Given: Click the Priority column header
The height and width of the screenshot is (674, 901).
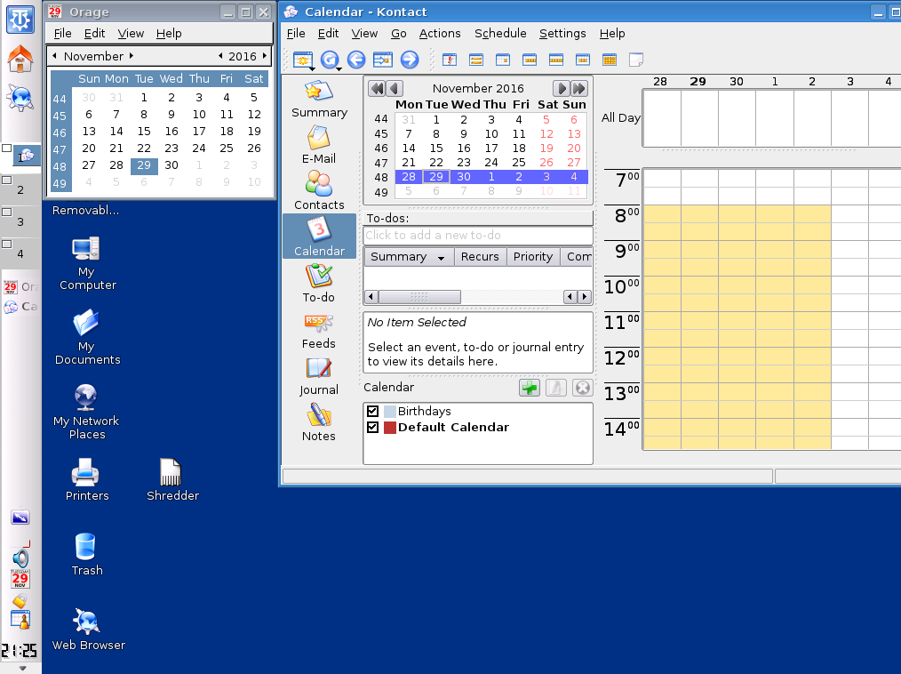Looking at the screenshot, I should pyautogui.click(x=532, y=256).
